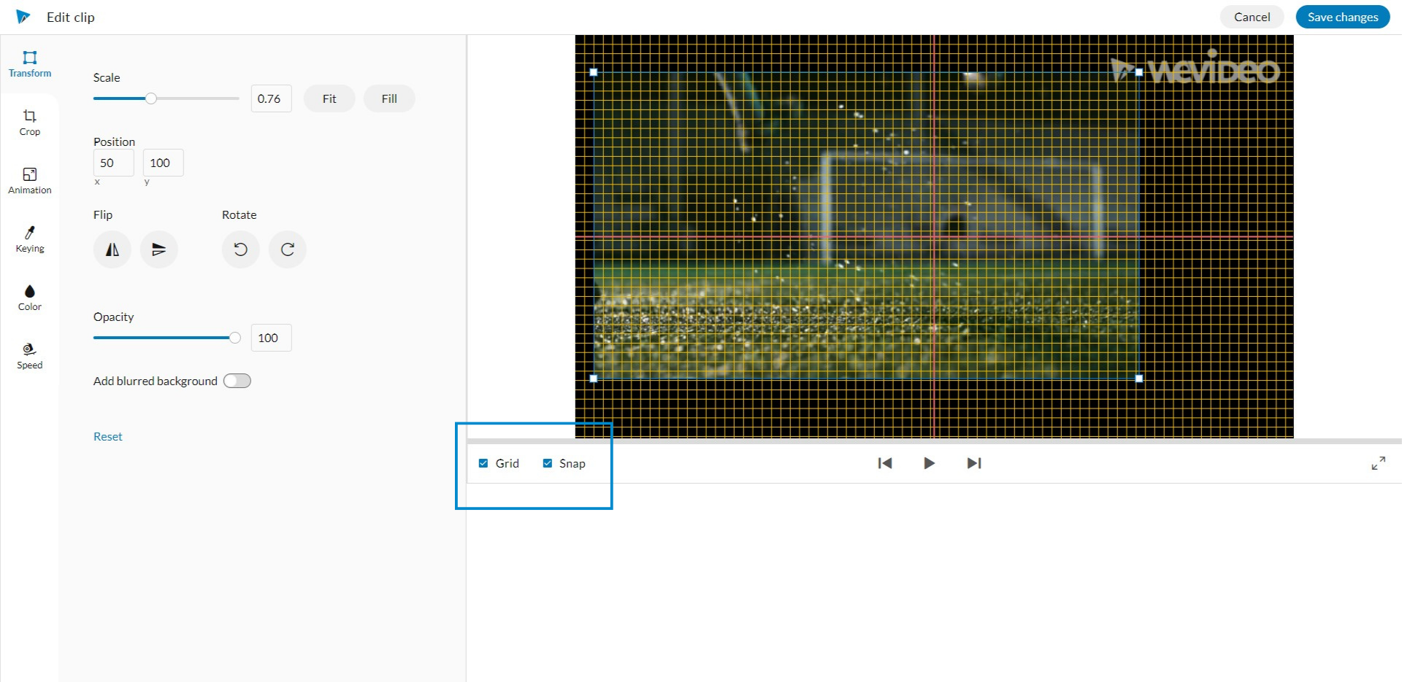
Task: Enable Add blurred background toggle
Action: coord(237,381)
